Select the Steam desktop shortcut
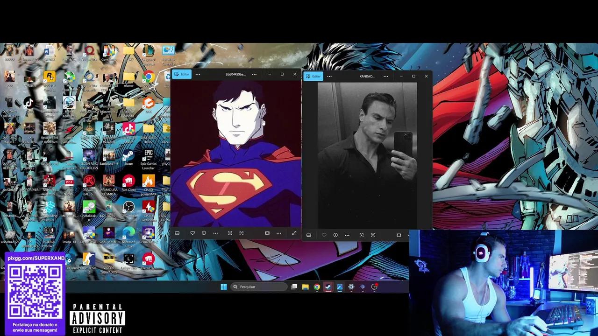Screen dimensions: 598x336 click(x=128, y=158)
